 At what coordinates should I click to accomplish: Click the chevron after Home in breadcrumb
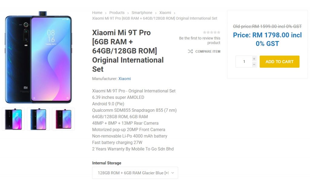click(x=106, y=13)
